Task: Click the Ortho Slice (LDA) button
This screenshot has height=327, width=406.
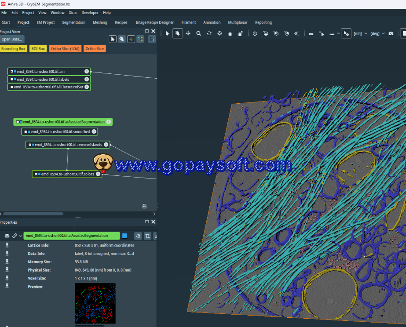Action: pyautogui.click(x=65, y=49)
